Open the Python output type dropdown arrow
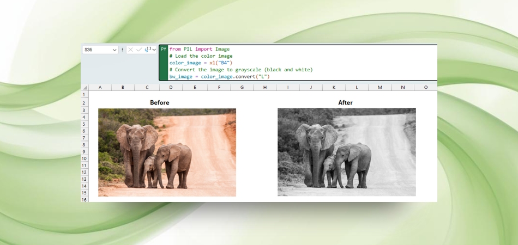The height and width of the screenshot is (245, 518). [154, 50]
